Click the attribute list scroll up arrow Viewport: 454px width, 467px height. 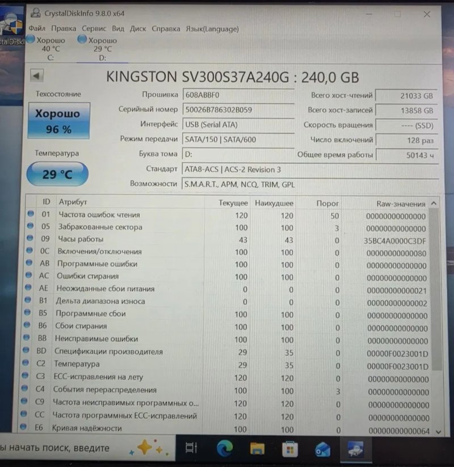tap(434, 203)
